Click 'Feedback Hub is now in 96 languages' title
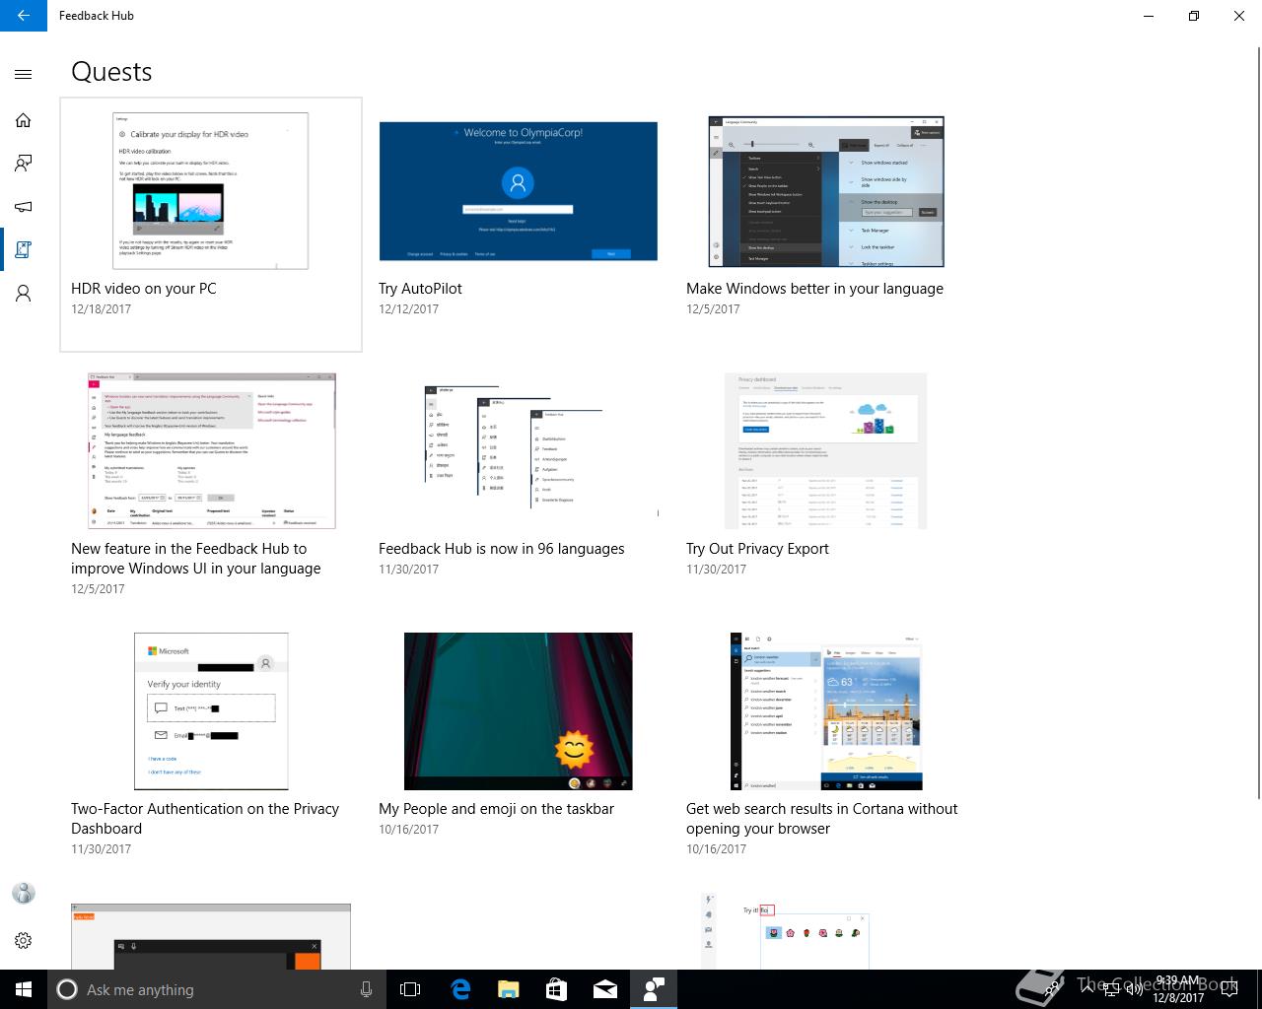 (x=502, y=549)
